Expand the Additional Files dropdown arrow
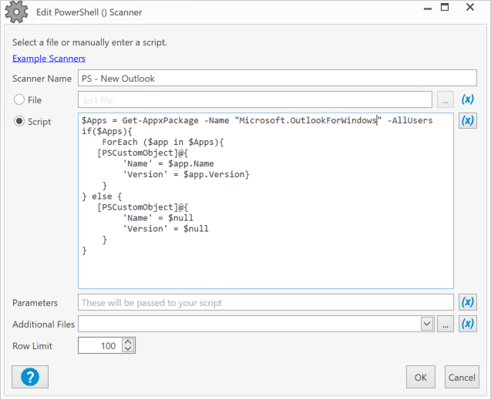The image size is (491, 400). pos(427,324)
